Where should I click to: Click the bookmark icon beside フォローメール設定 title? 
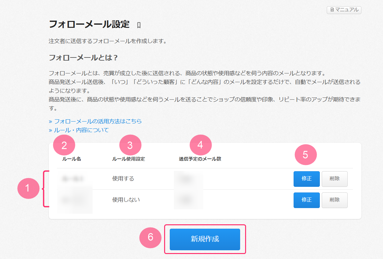pos(139,25)
